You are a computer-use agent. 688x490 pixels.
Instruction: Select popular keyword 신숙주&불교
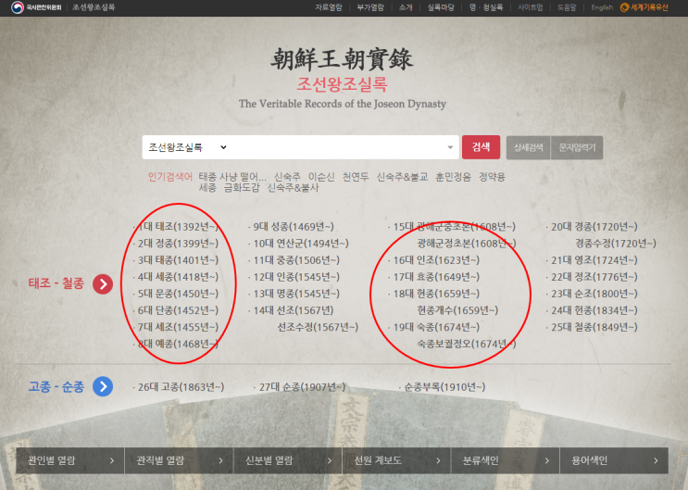(403, 177)
